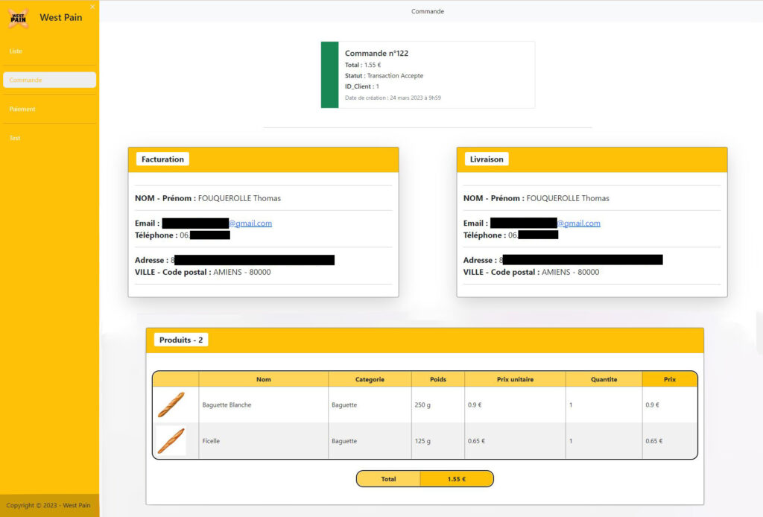The image size is (763, 517).
Task: Click the Ficelle product thumbnail
Action: 171,440
